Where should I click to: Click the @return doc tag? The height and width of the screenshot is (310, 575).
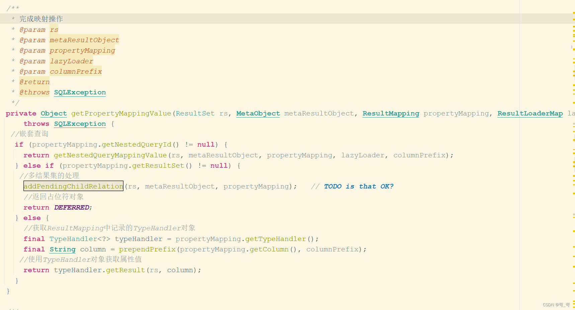coord(34,82)
